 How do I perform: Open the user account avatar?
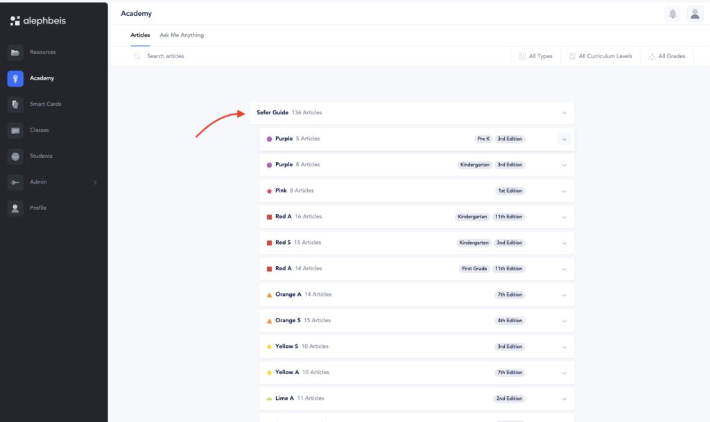click(695, 14)
